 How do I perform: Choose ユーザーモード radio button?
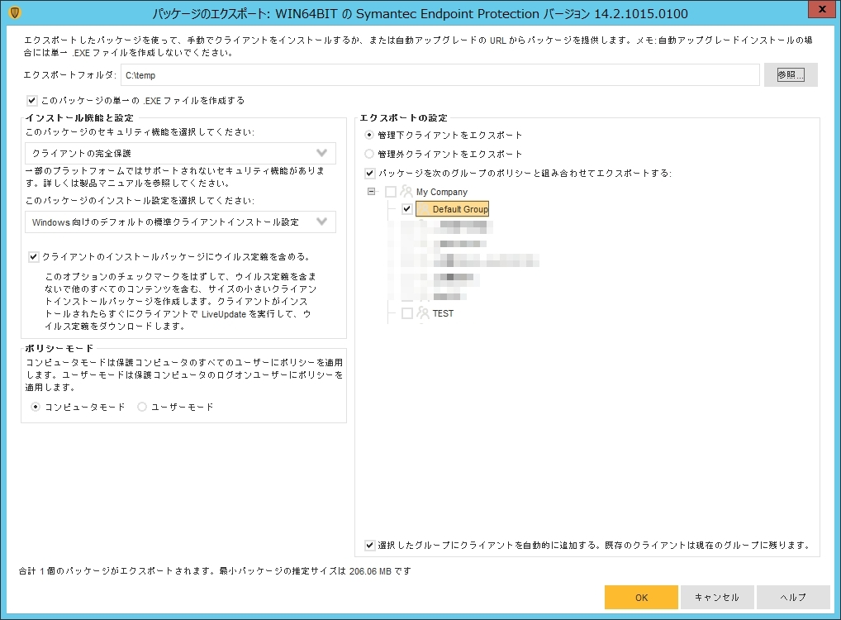coord(142,407)
